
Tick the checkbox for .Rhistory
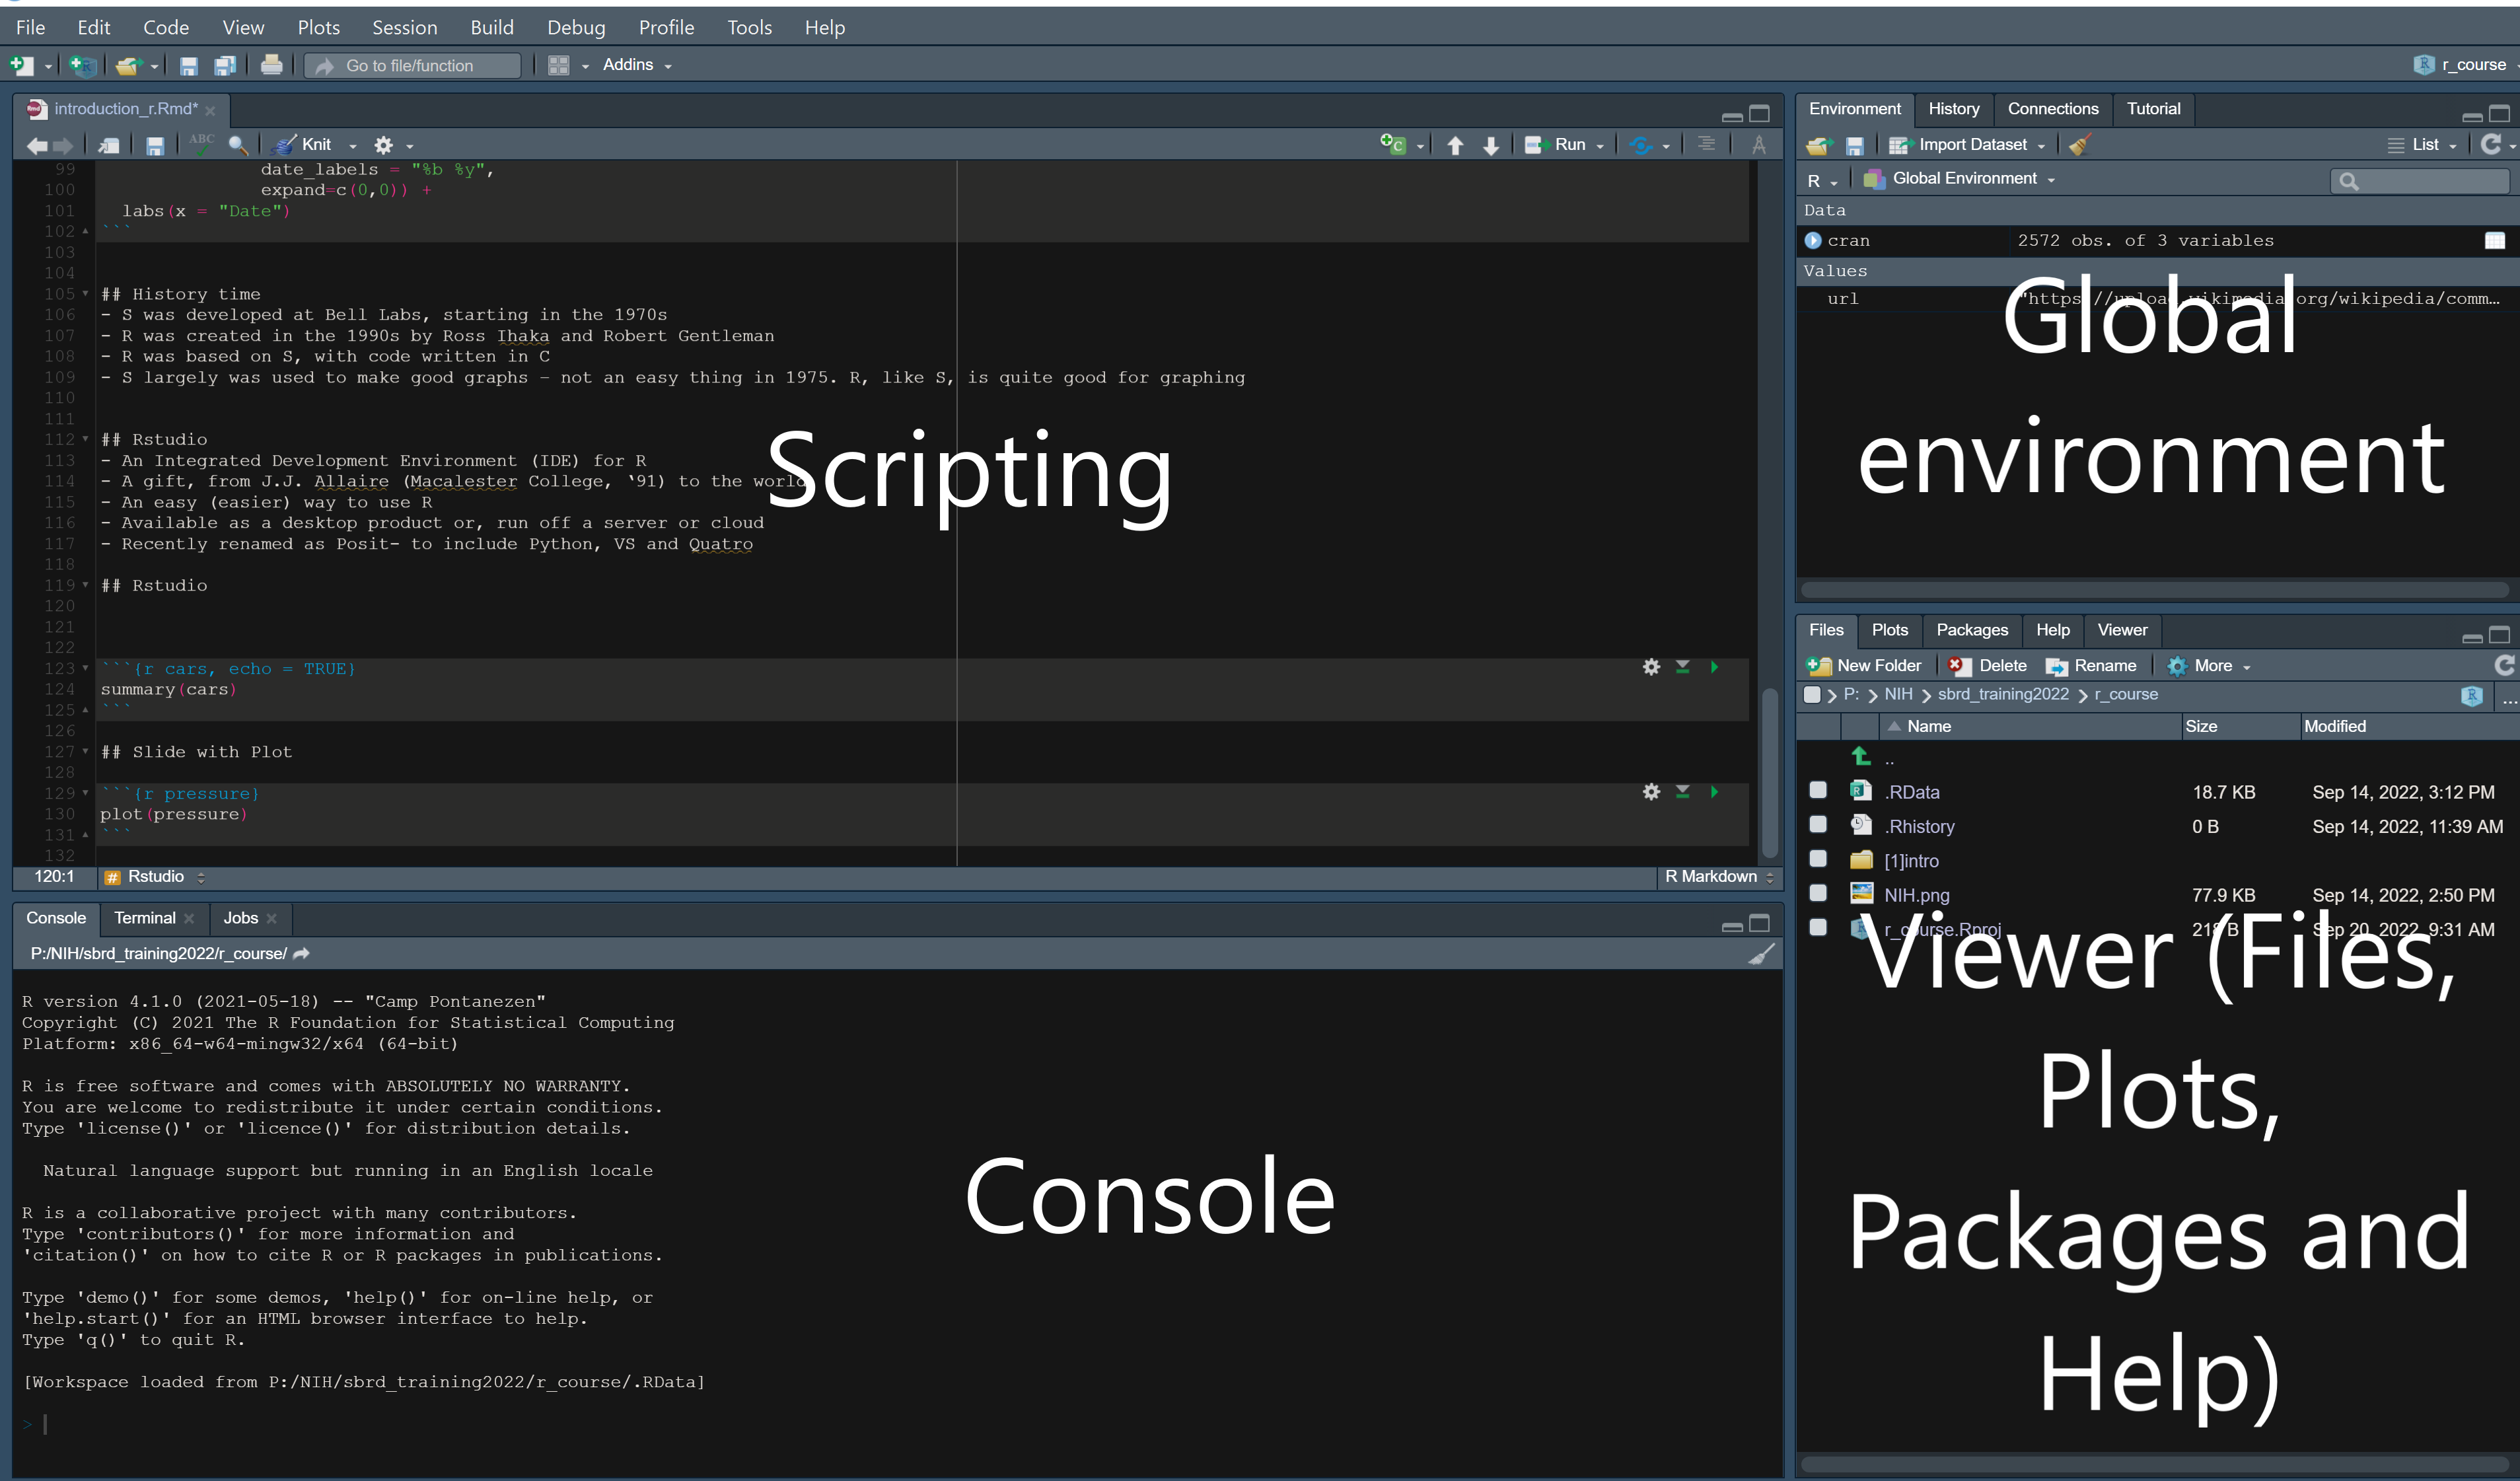[1818, 825]
